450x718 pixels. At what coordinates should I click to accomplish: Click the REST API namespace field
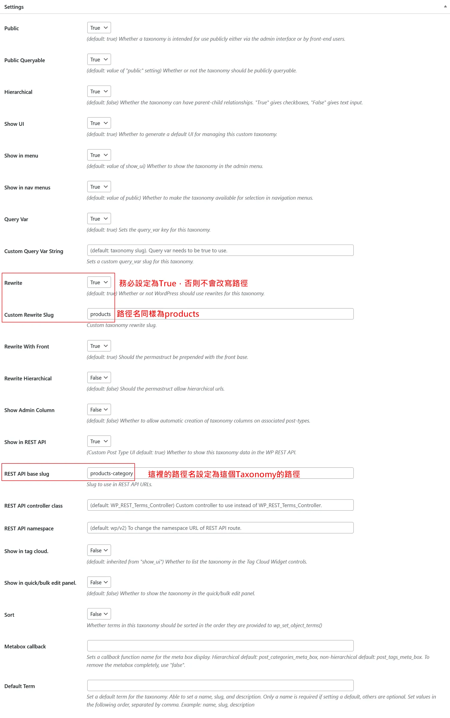pyautogui.click(x=220, y=528)
